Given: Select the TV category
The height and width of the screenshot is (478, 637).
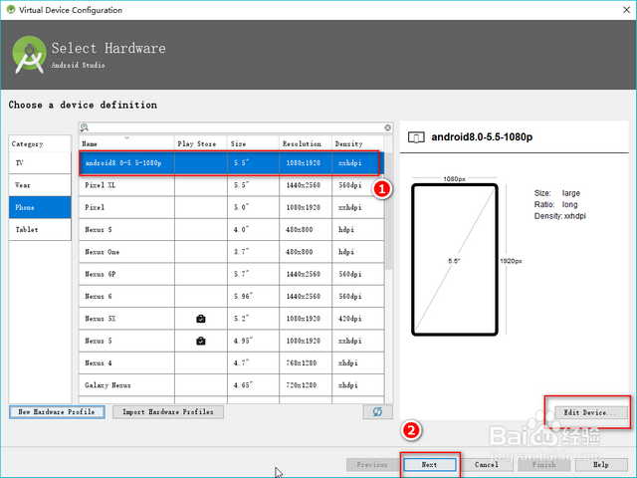Looking at the screenshot, I should pyautogui.click(x=40, y=163).
